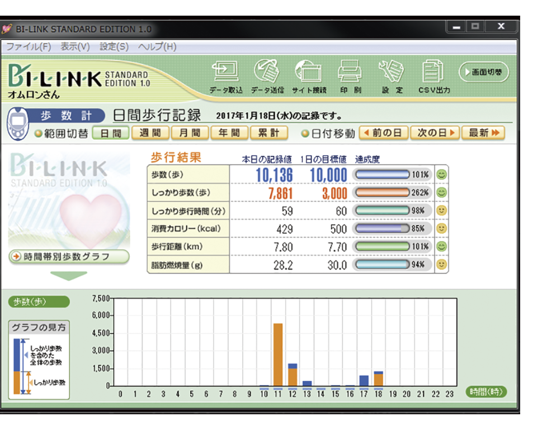
Task: Click the しっかり歩数 recorded value 7,861
Action: click(280, 193)
